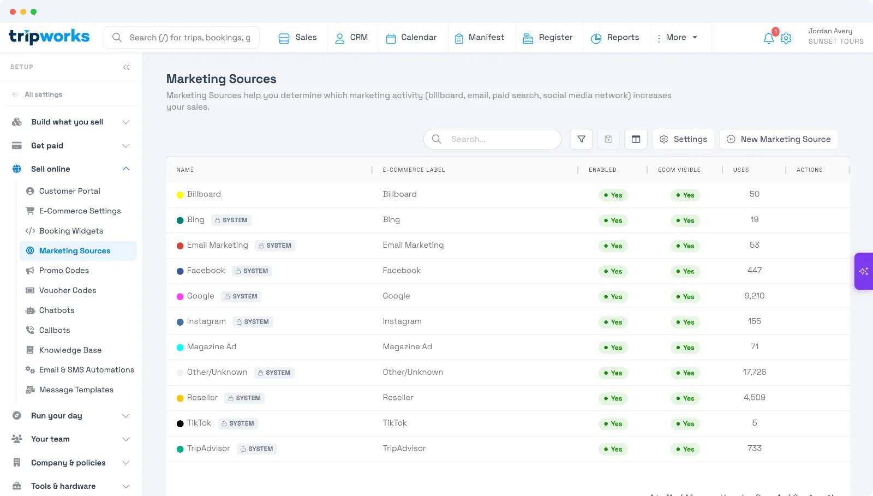The image size is (873, 496).
Task: Expand the Get paid section chevron
Action: pos(126,146)
